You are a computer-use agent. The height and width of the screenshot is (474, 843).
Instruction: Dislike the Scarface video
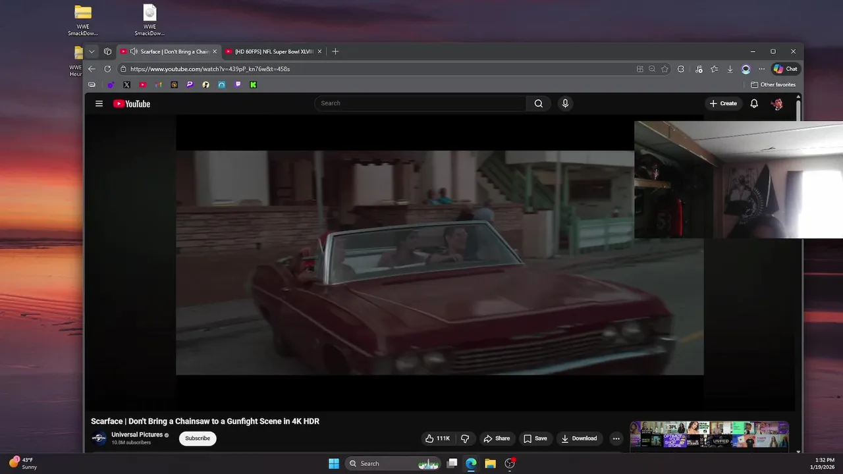465,438
